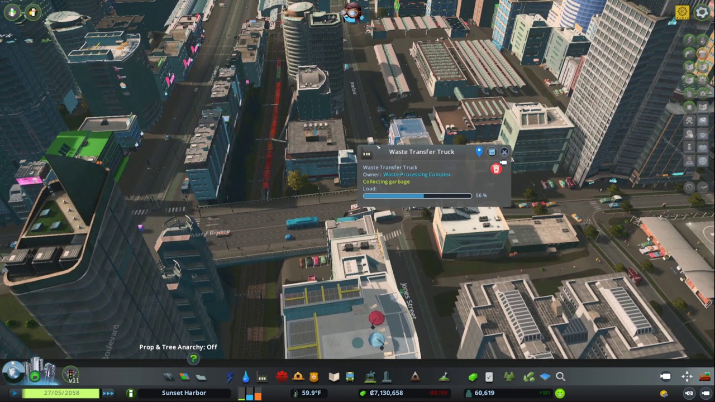The height and width of the screenshot is (402, 715).
Task: Open the Education book menu
Action: 334,377
